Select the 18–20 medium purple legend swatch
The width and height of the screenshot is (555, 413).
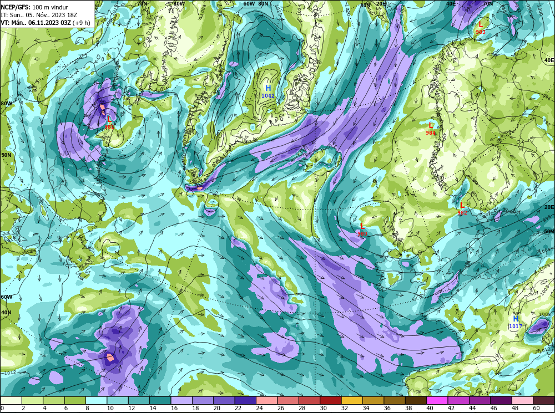tap(203, 400)
